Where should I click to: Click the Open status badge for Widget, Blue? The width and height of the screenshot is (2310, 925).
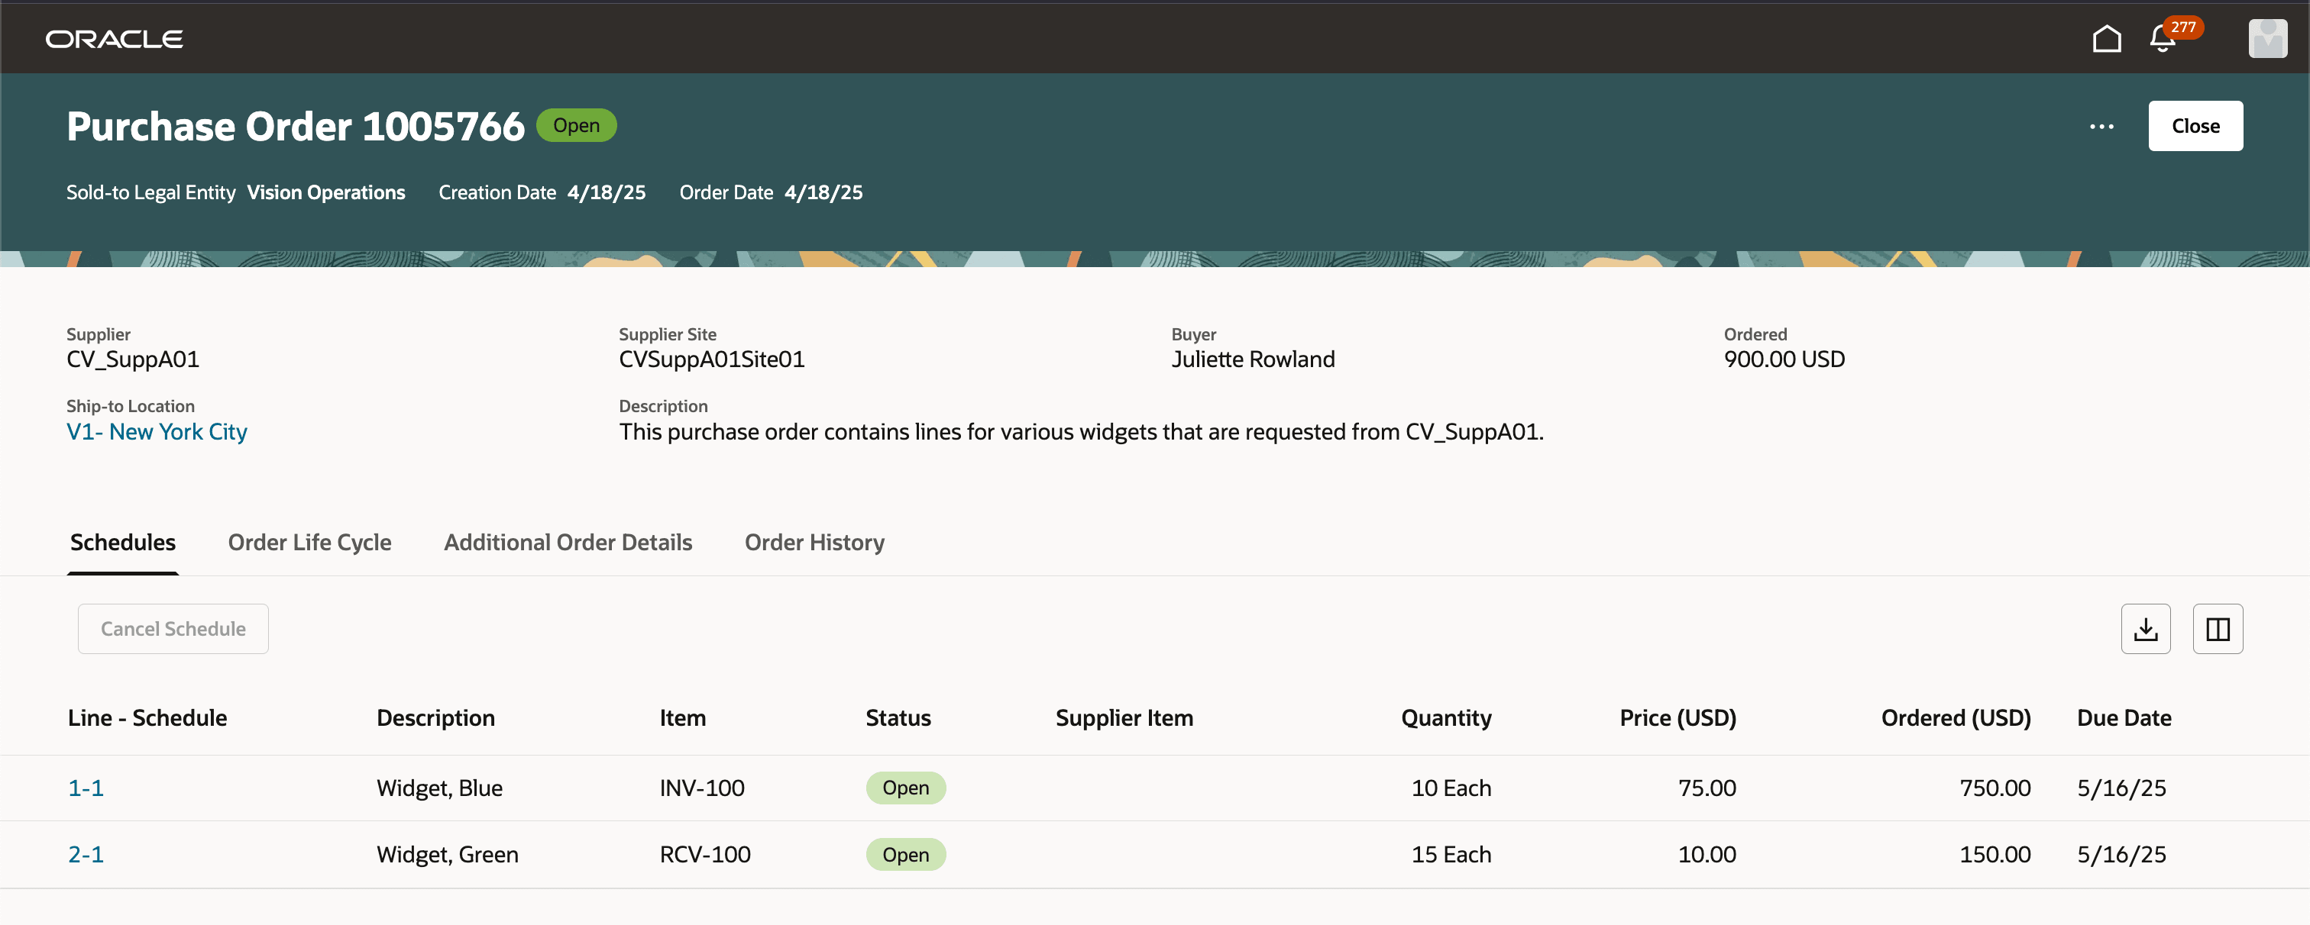(x=906, y=787)
